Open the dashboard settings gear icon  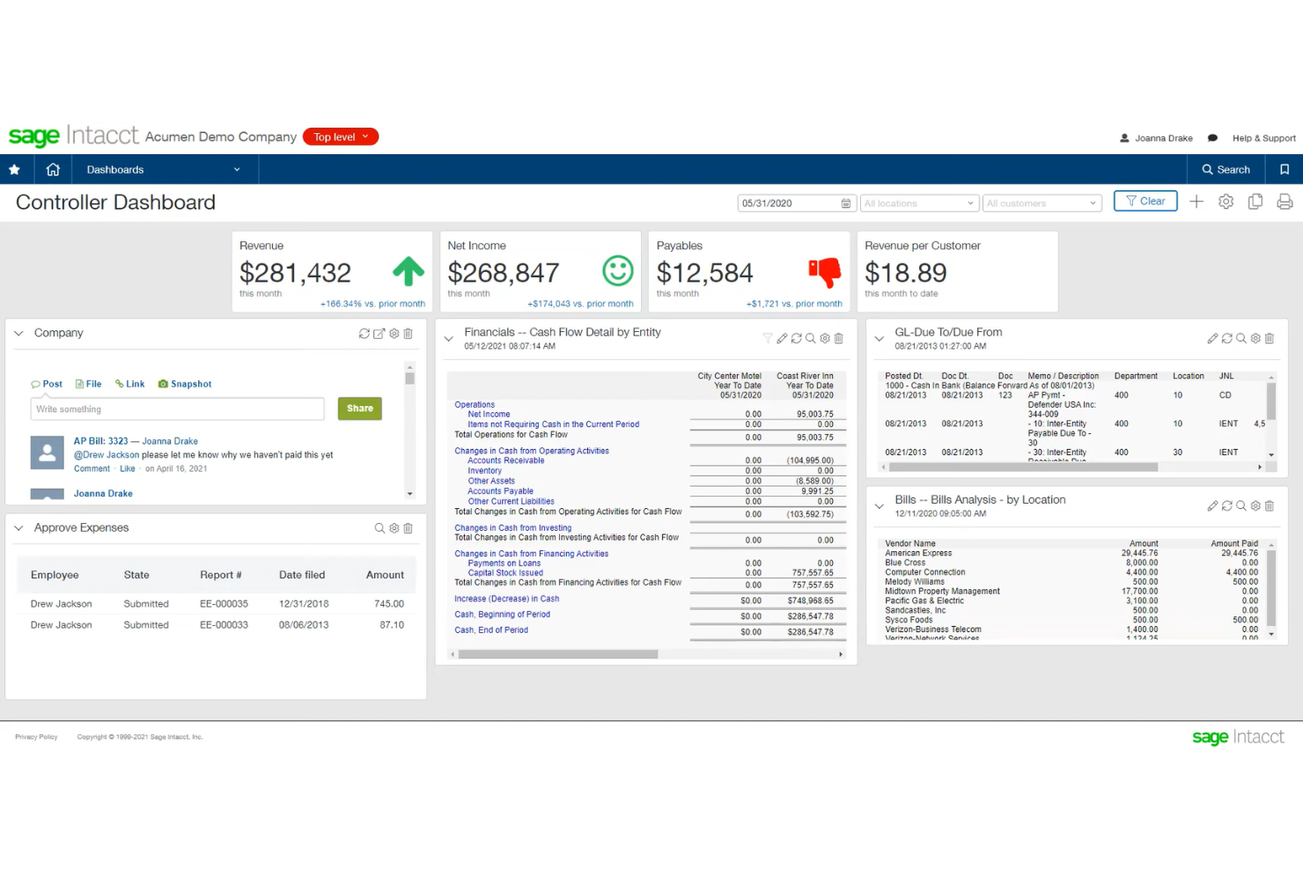tap(1226, 202)
